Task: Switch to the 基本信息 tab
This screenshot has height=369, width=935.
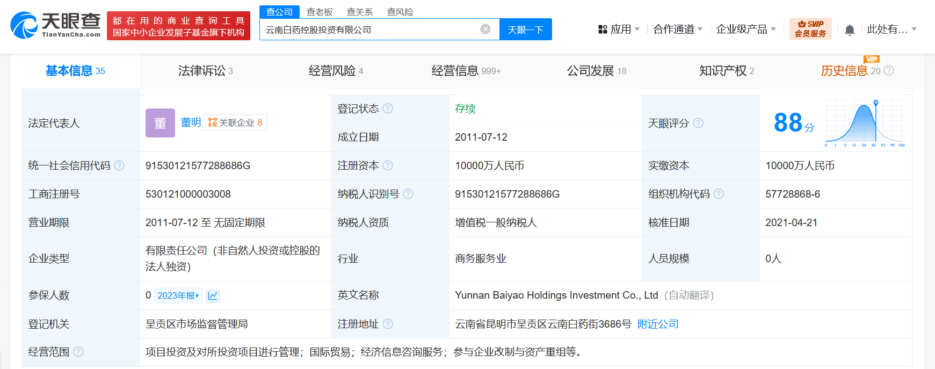Action: (75, 71)
